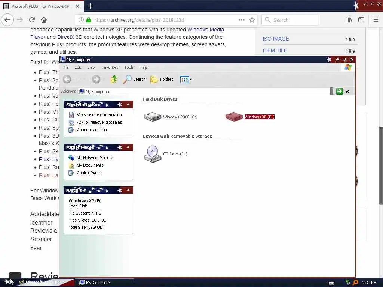Click Firefox forward button
The height and width of the screenshot is (287, 383).
click(20, 20)
